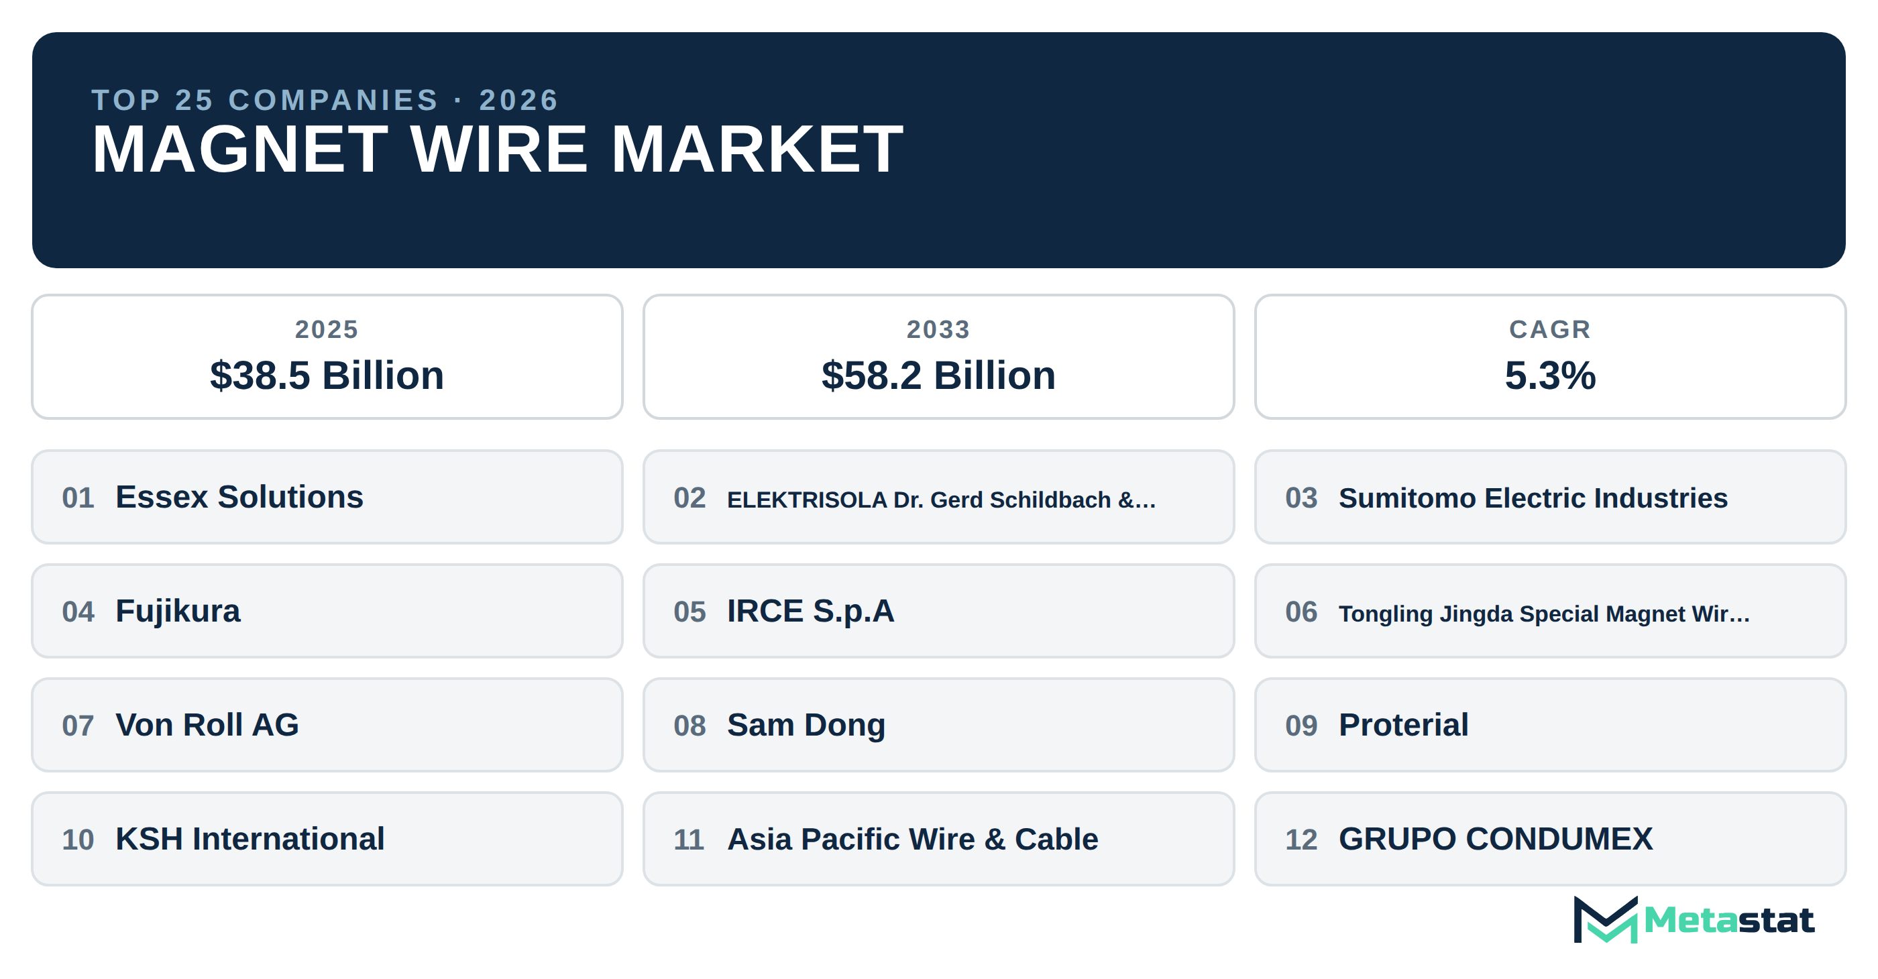Click the Fujikura company entry

327,611
